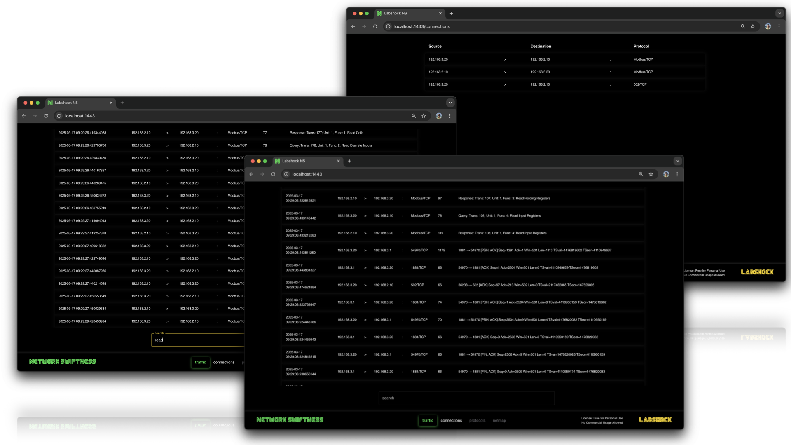
Task: Click 192.168.2.10 source in connections table
Action: 438,72
